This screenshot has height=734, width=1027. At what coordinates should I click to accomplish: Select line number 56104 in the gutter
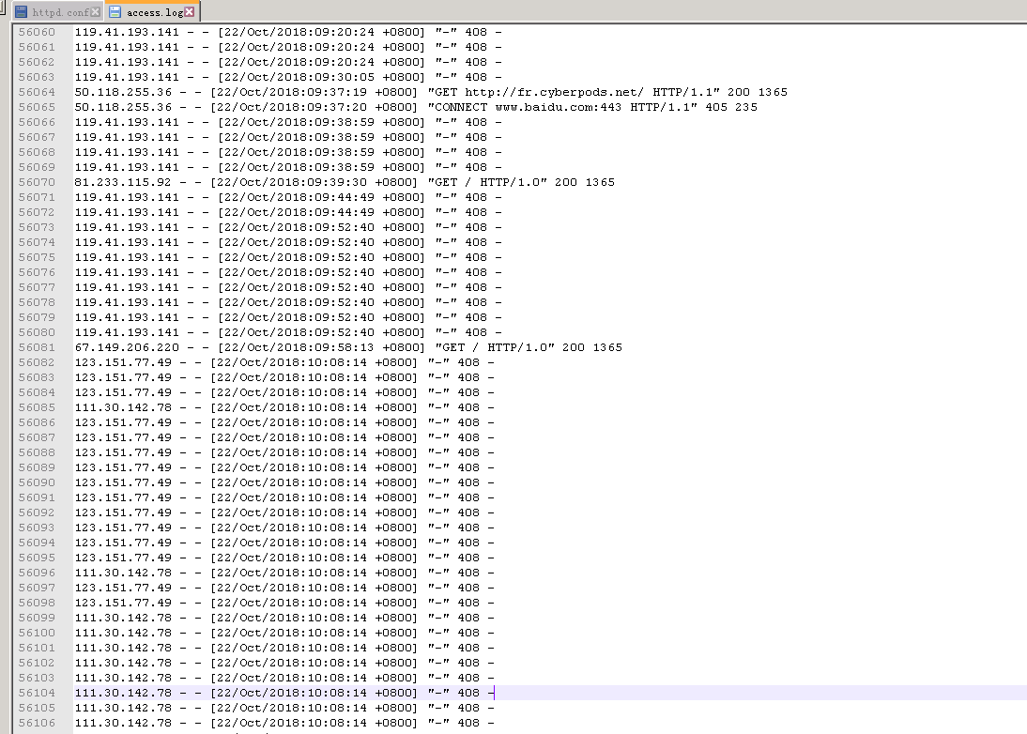tap(37, 693)
